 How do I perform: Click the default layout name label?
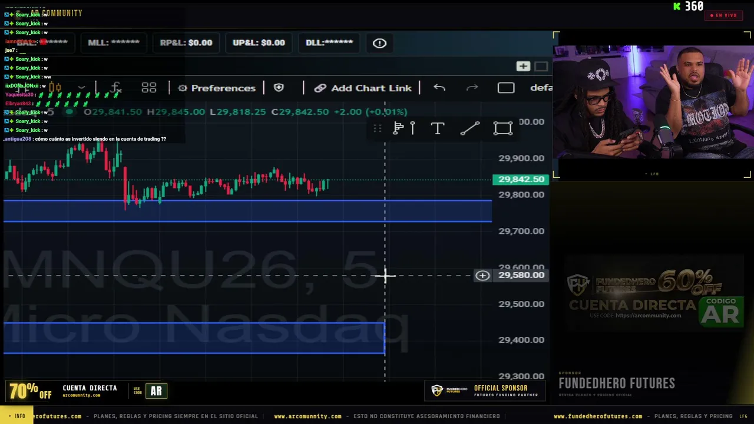tap(541, 88)
